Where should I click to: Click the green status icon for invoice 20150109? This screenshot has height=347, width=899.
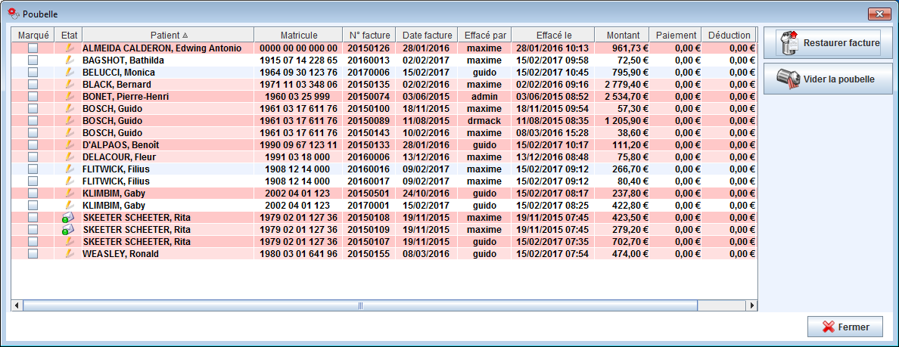point(69,230)
